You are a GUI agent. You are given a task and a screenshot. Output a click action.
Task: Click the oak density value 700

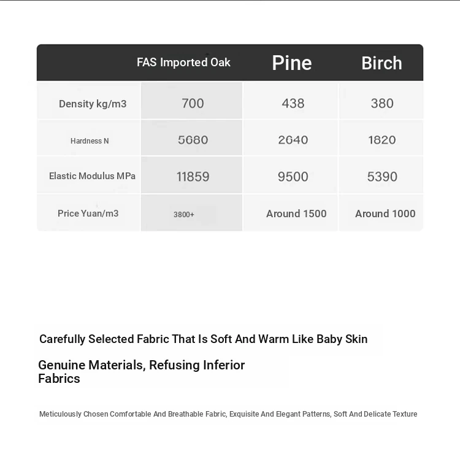coord(193,104)
